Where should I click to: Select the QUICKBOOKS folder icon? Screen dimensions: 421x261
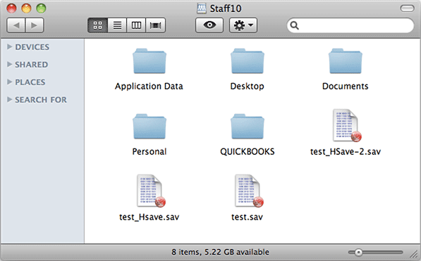(x=248, y=127)
